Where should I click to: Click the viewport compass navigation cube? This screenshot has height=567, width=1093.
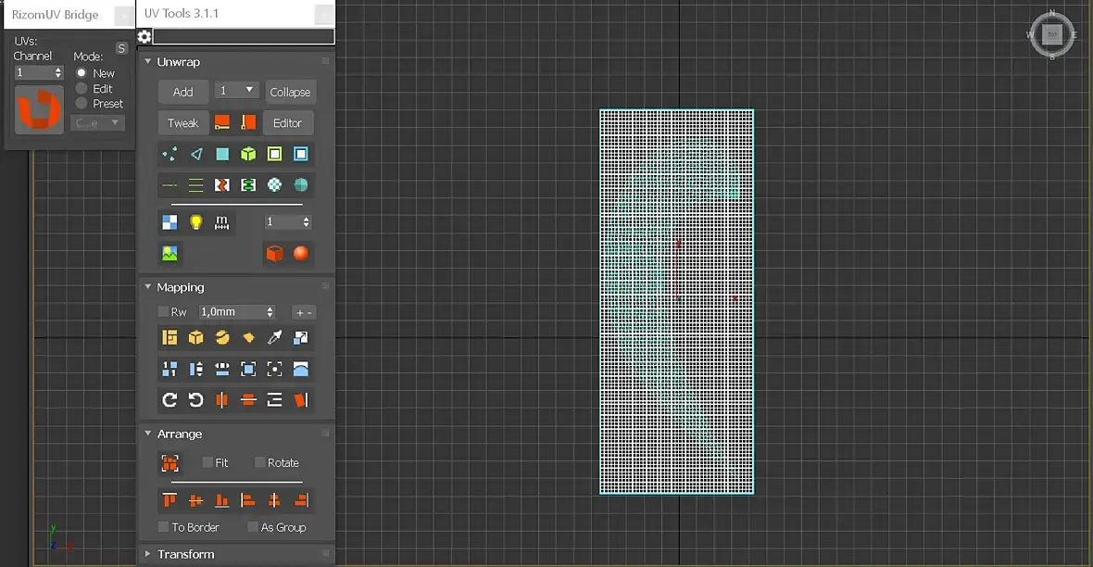click(1052, 34)
